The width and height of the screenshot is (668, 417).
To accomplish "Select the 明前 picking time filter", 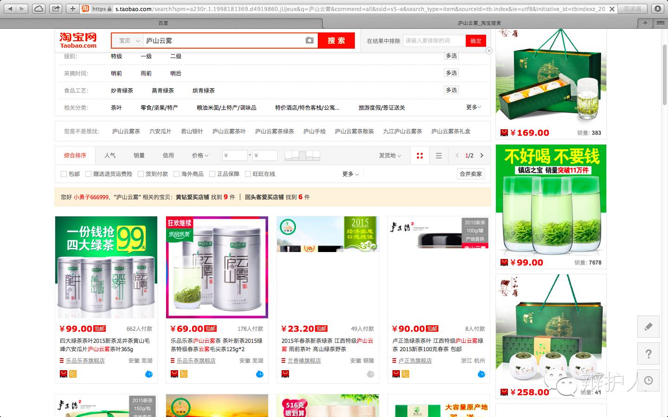I will 116,74.
